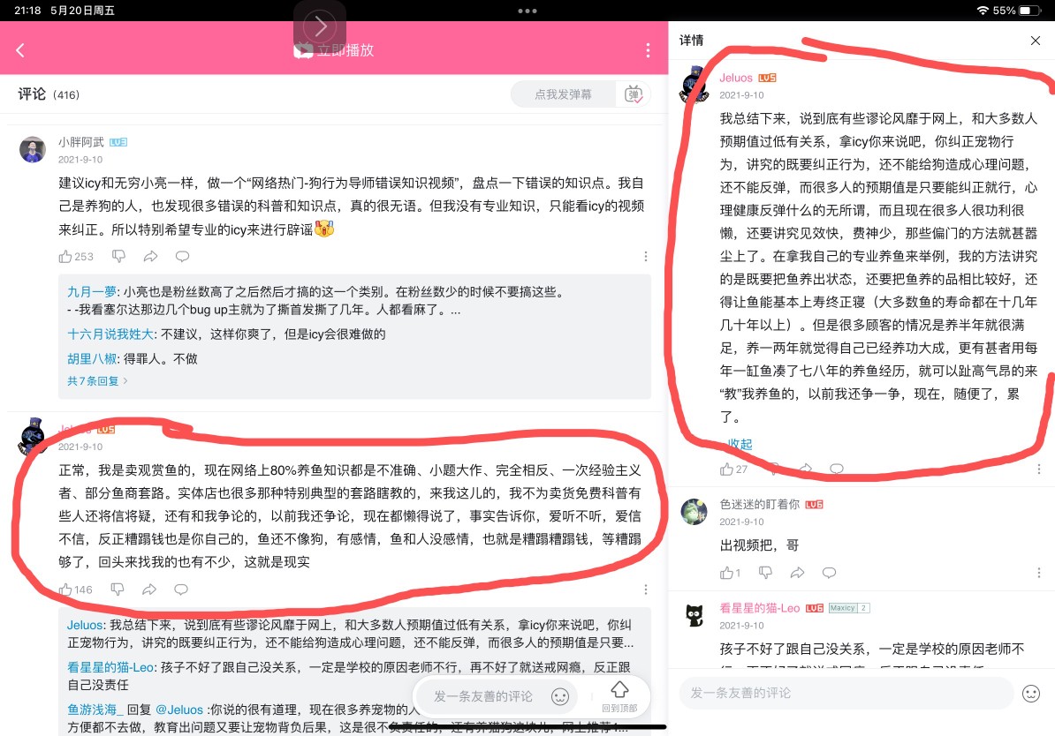This screenshot has width=1055, height=736.
Task: Click 回到顶部 back-to-top button
Action: point(619,696)
